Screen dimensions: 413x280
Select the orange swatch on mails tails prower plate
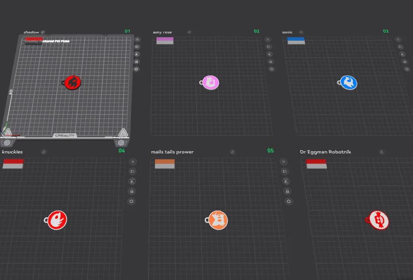165,161
